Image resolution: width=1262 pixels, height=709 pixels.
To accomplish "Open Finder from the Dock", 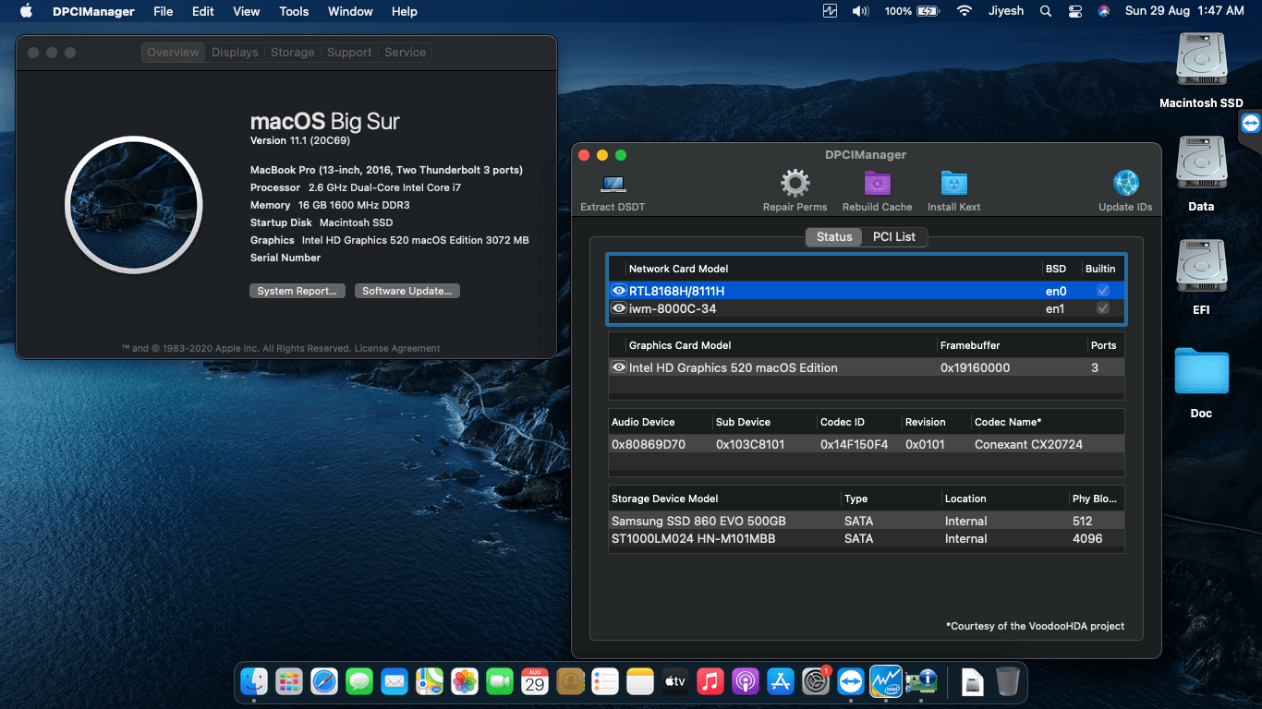I will point(254,682).
